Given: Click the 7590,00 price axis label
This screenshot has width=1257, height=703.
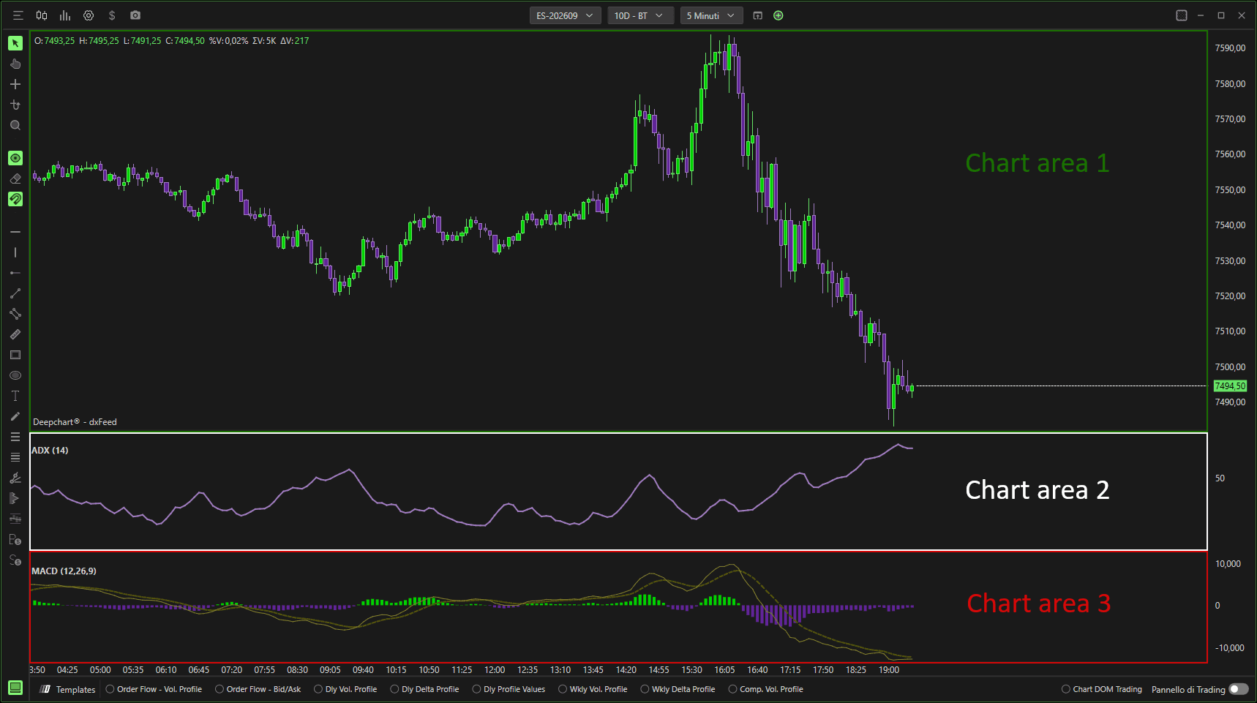Looking at the screenshot, I should [1230, 48].
